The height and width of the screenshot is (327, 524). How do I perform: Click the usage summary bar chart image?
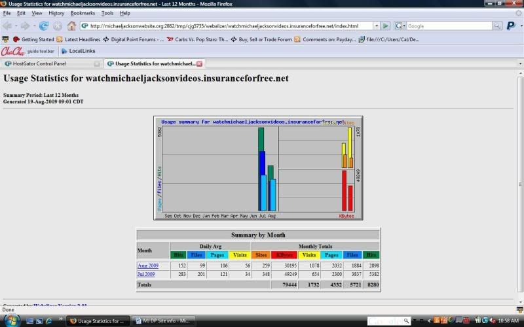[x=258, y=168]
